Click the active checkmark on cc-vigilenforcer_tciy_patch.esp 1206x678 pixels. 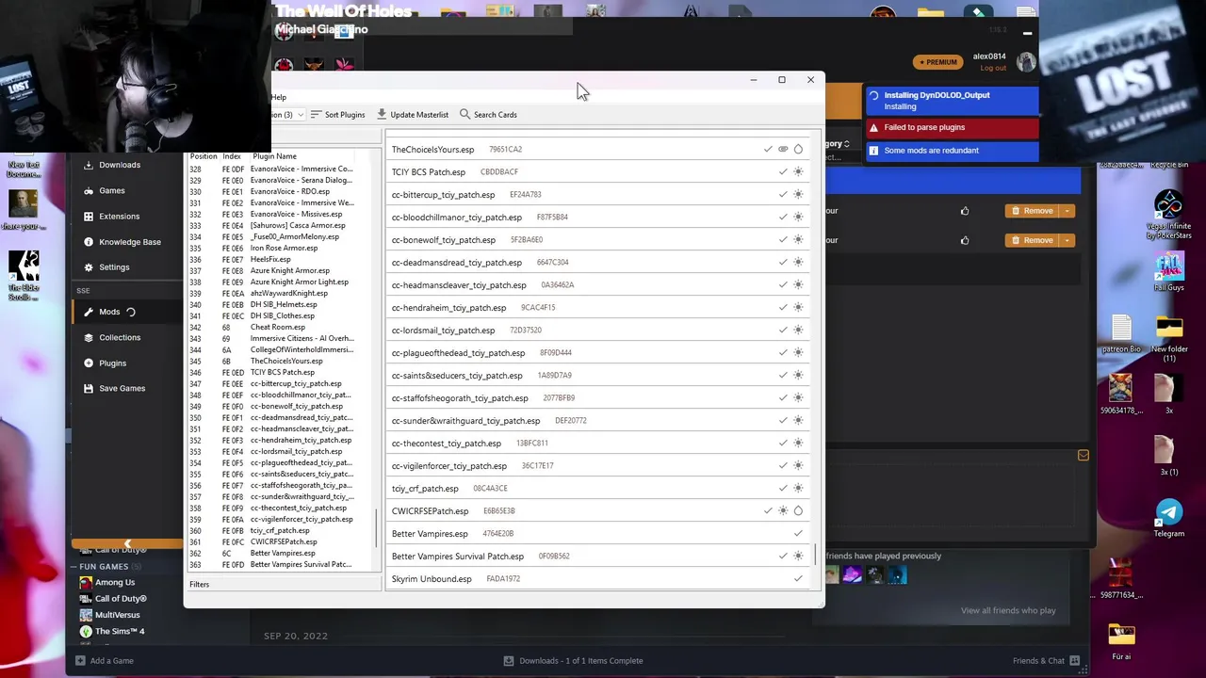click(x=783, y=465)
